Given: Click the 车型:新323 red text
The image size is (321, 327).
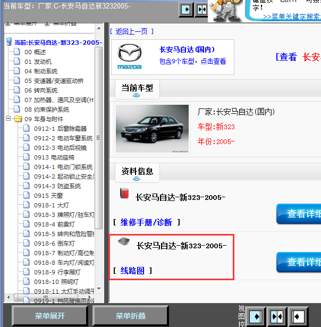Looking at the screenshot, I should [x=216, y=127].
